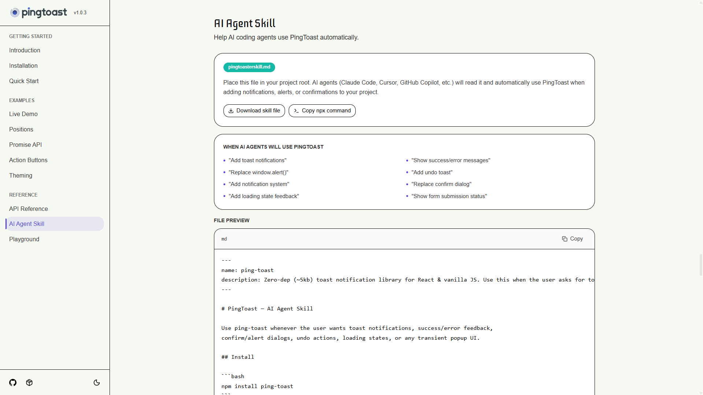Click the Copy label in file preview header
This screenshot has height=395, width=703.
[576, 239]
